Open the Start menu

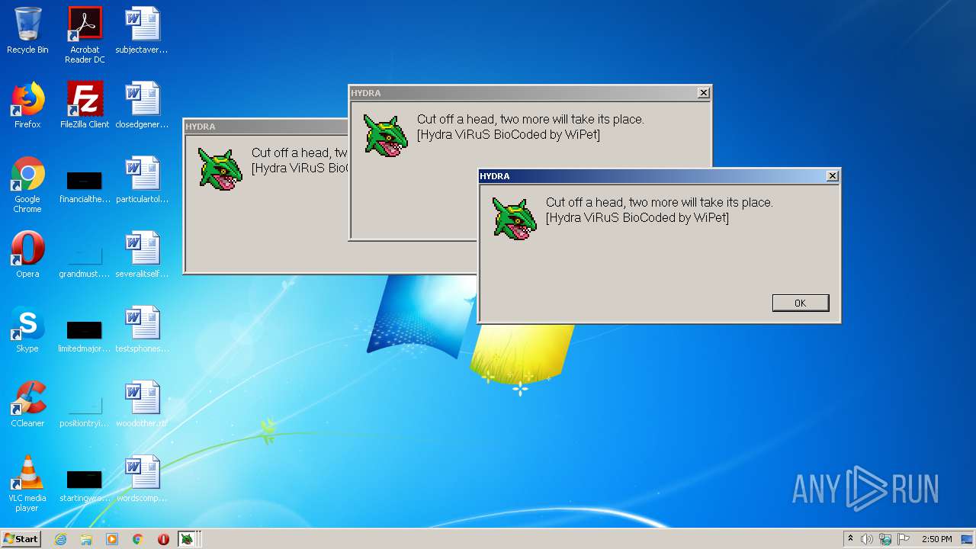(21, 539)
